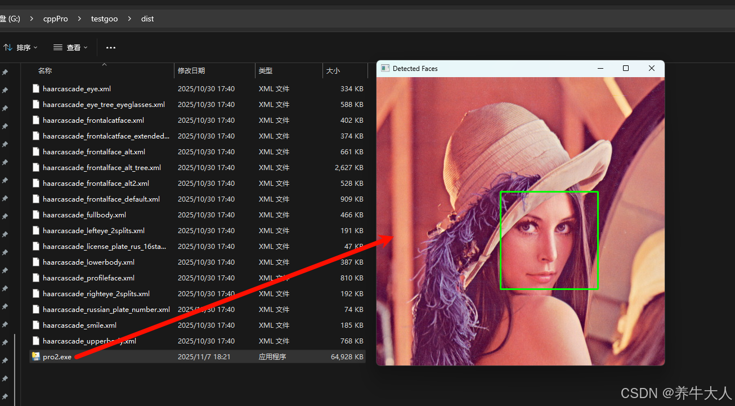The image size is (735, 406).
Task: Select the file haarcascade_fullbody.xml
Action: tap(84, 215)
